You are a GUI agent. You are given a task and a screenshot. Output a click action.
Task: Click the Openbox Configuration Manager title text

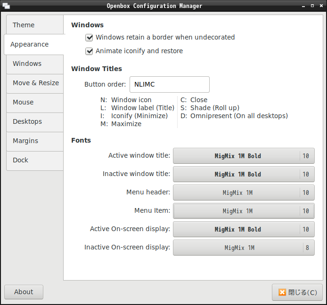point(155,6)
